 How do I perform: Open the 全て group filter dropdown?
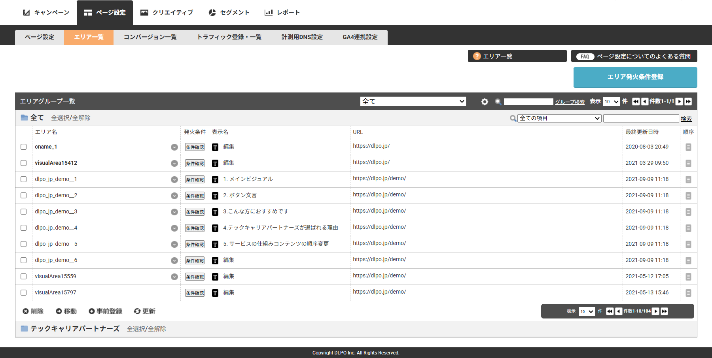pos(413,102)
